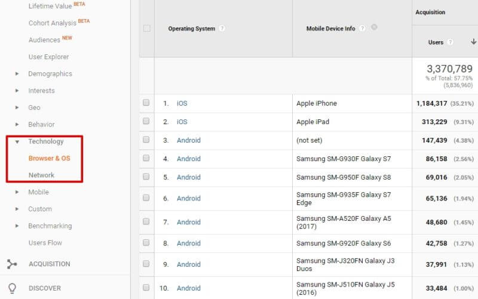Open Android link for Galaxy J3 Duos row
Screen dimensions: 478x299
click(x=189, y=264)
